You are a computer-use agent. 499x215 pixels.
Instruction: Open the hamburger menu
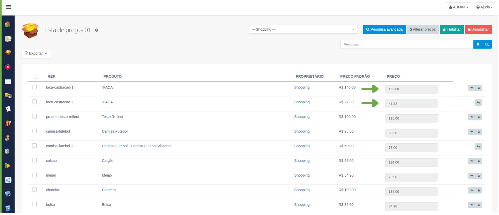(x=8, y=7)
